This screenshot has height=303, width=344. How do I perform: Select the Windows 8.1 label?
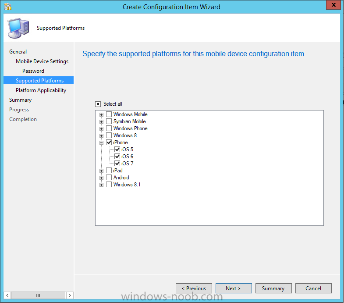pos(127,185)
